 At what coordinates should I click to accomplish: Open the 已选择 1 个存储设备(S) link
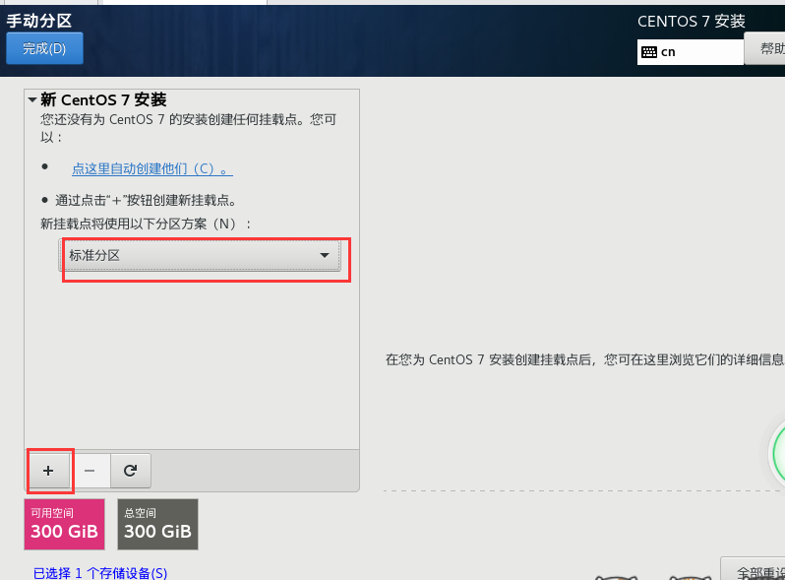100,573
